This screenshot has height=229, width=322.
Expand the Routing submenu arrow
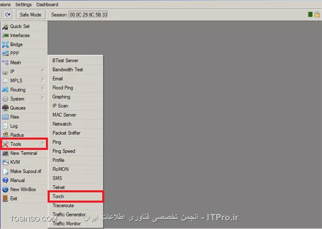click(x=43, y=89)
